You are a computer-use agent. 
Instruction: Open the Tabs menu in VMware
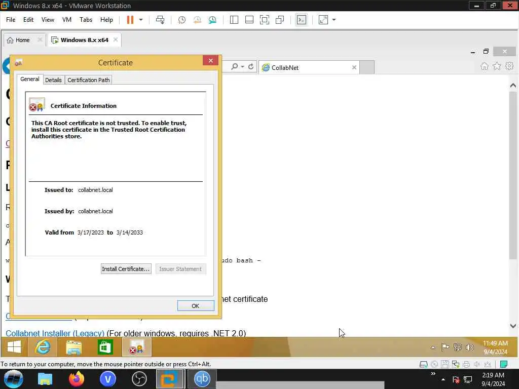(86, 20)
